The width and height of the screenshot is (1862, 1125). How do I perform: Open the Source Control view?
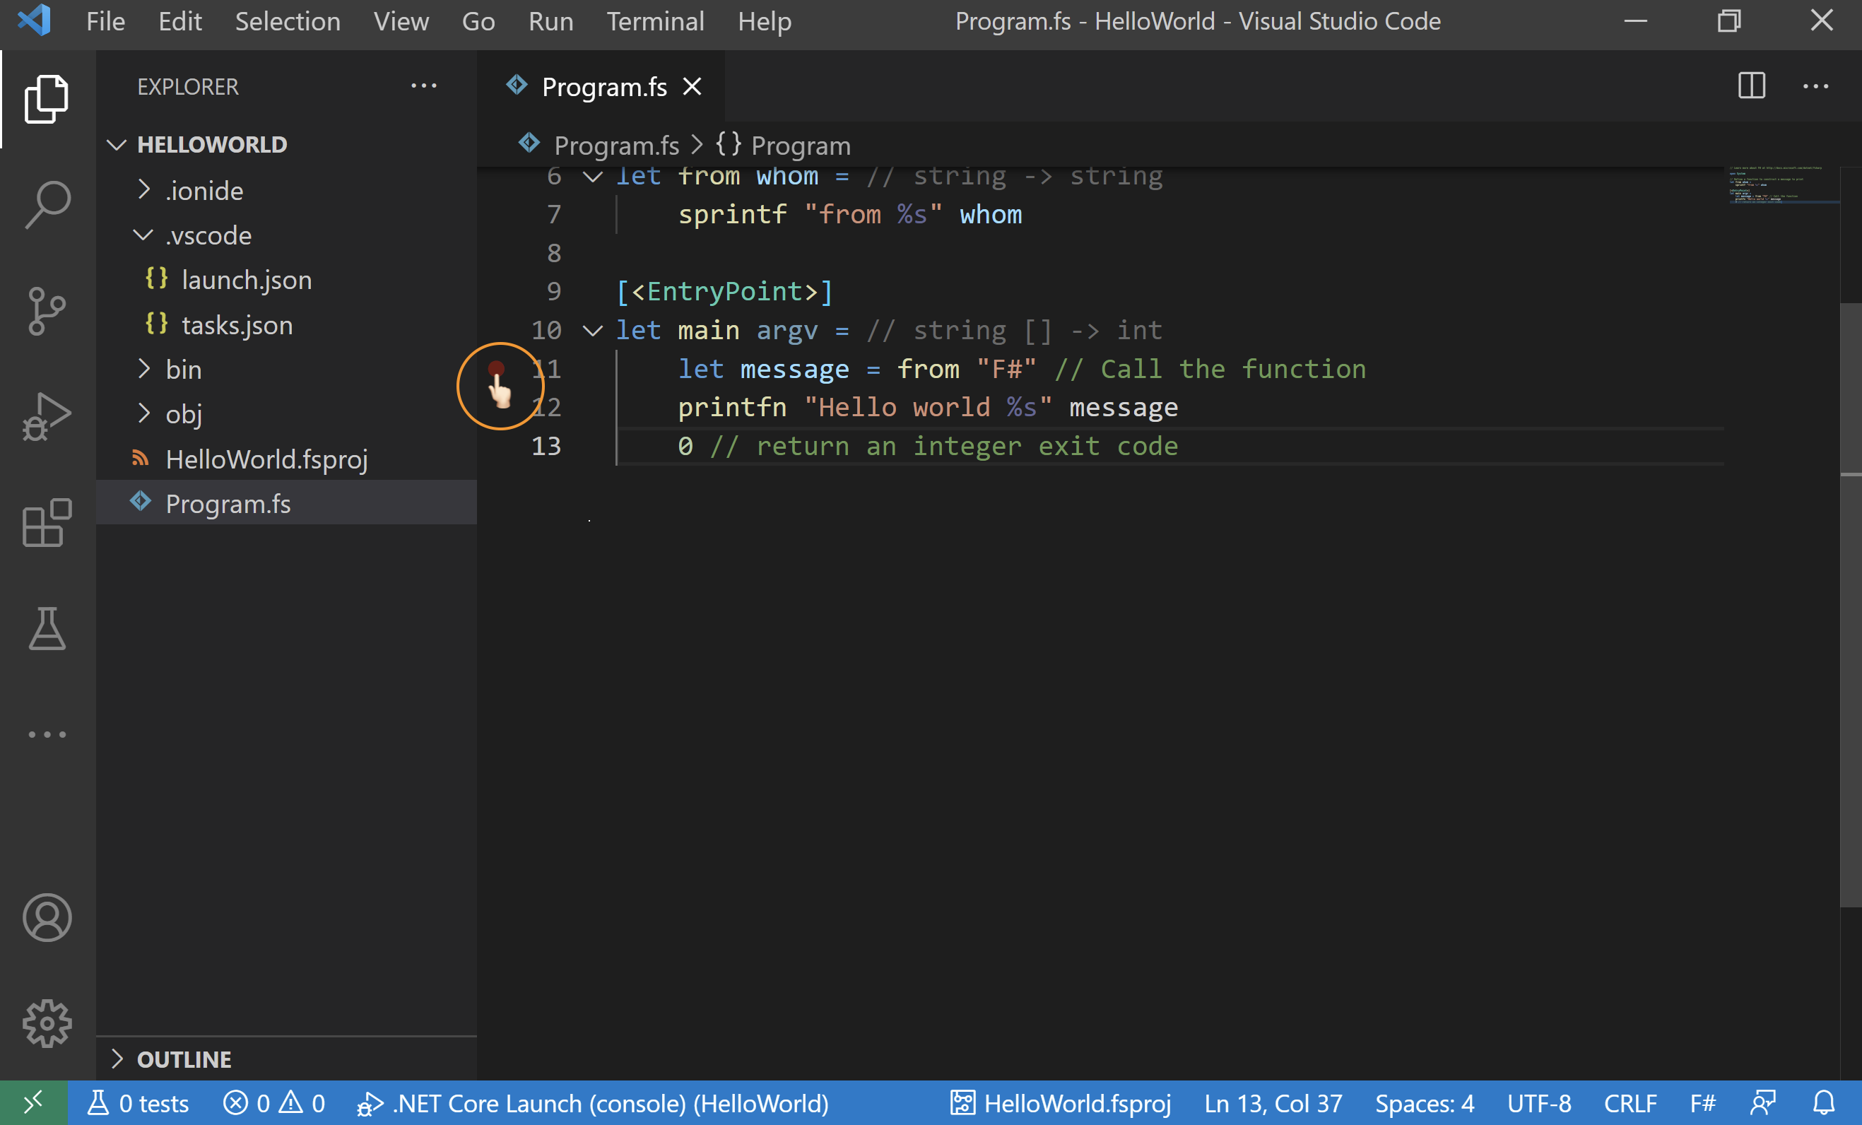pyautogui.click(x=47, y=310)
